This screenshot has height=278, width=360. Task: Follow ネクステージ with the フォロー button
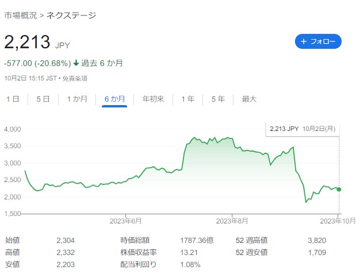pyautogui.click(x=318, y=41)
